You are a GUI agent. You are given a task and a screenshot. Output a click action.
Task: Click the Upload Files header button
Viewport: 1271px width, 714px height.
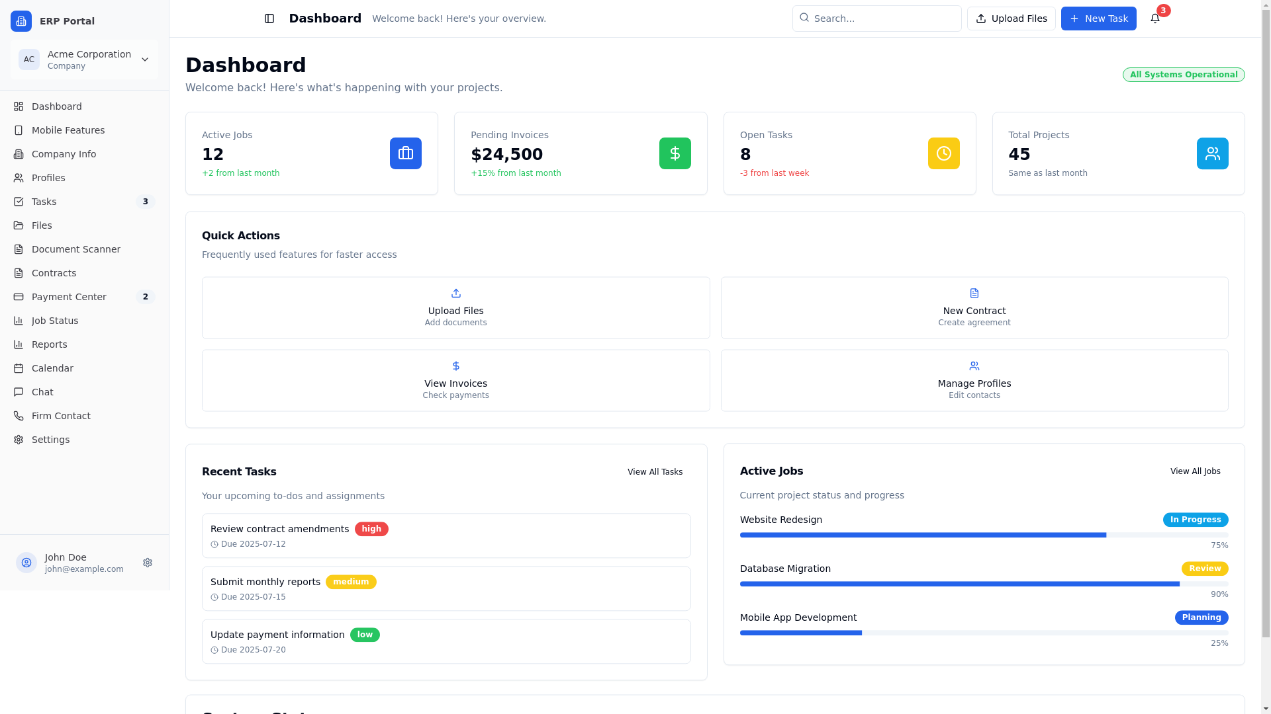(x=1011, y=19)
